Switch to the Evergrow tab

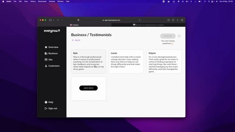coord(74,25)
